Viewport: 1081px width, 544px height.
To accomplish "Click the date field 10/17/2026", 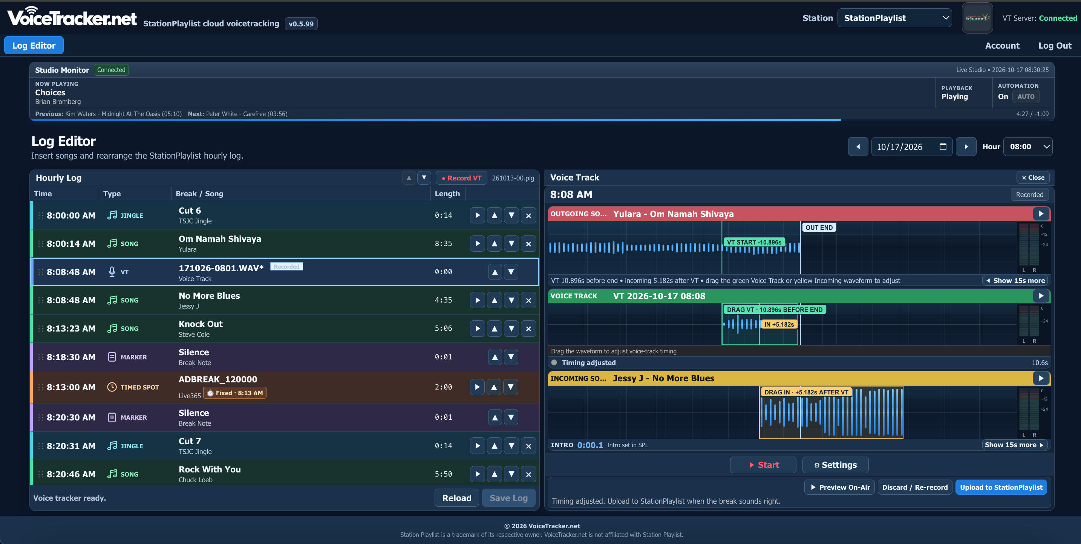I will 911,147.
